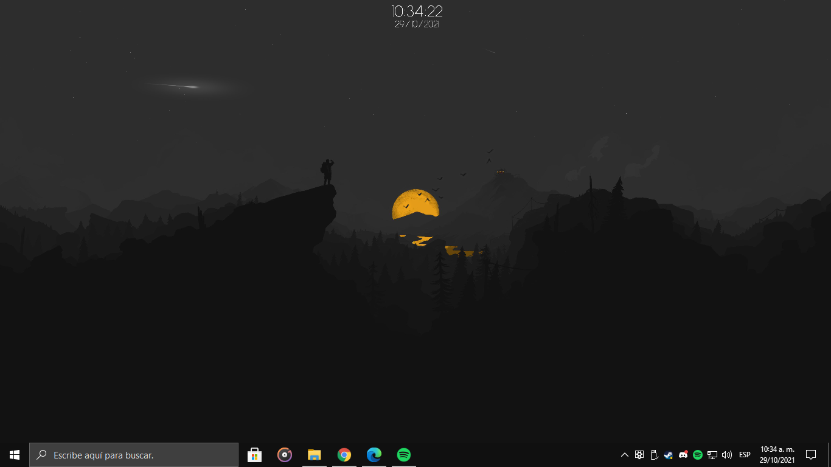831x467 pixels.
Task: Switch to Microsoft Edge on the taskbar
Action: coord(374,455)
